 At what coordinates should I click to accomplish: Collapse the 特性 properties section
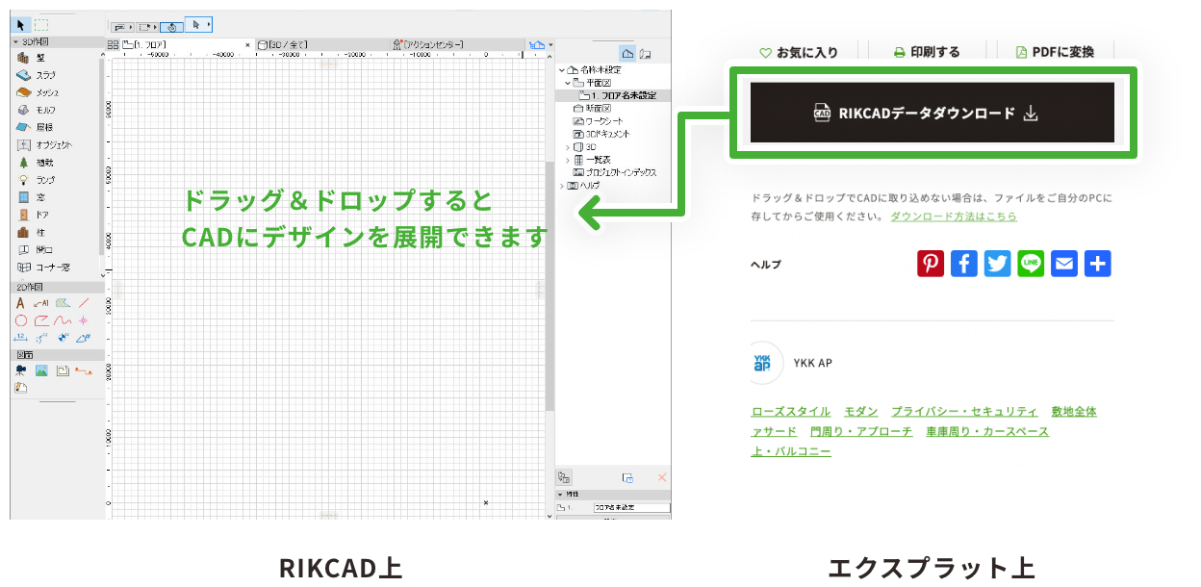tap(561, 494)
